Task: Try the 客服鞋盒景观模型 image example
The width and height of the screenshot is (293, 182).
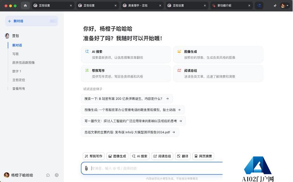Action: [133, 110]
